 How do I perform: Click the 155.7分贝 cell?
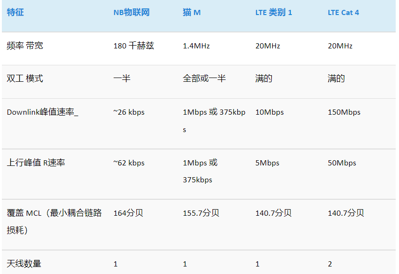point(201,213)
